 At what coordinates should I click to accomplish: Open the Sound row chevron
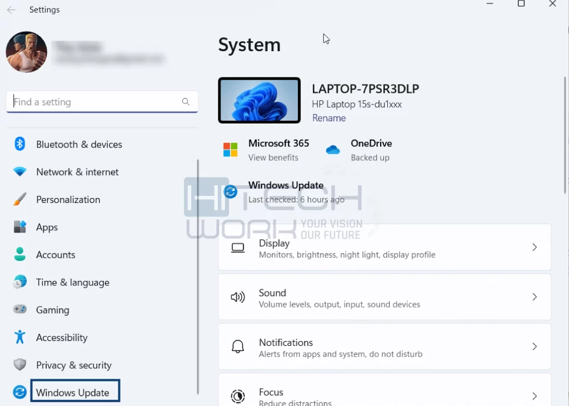click(535, 296)
